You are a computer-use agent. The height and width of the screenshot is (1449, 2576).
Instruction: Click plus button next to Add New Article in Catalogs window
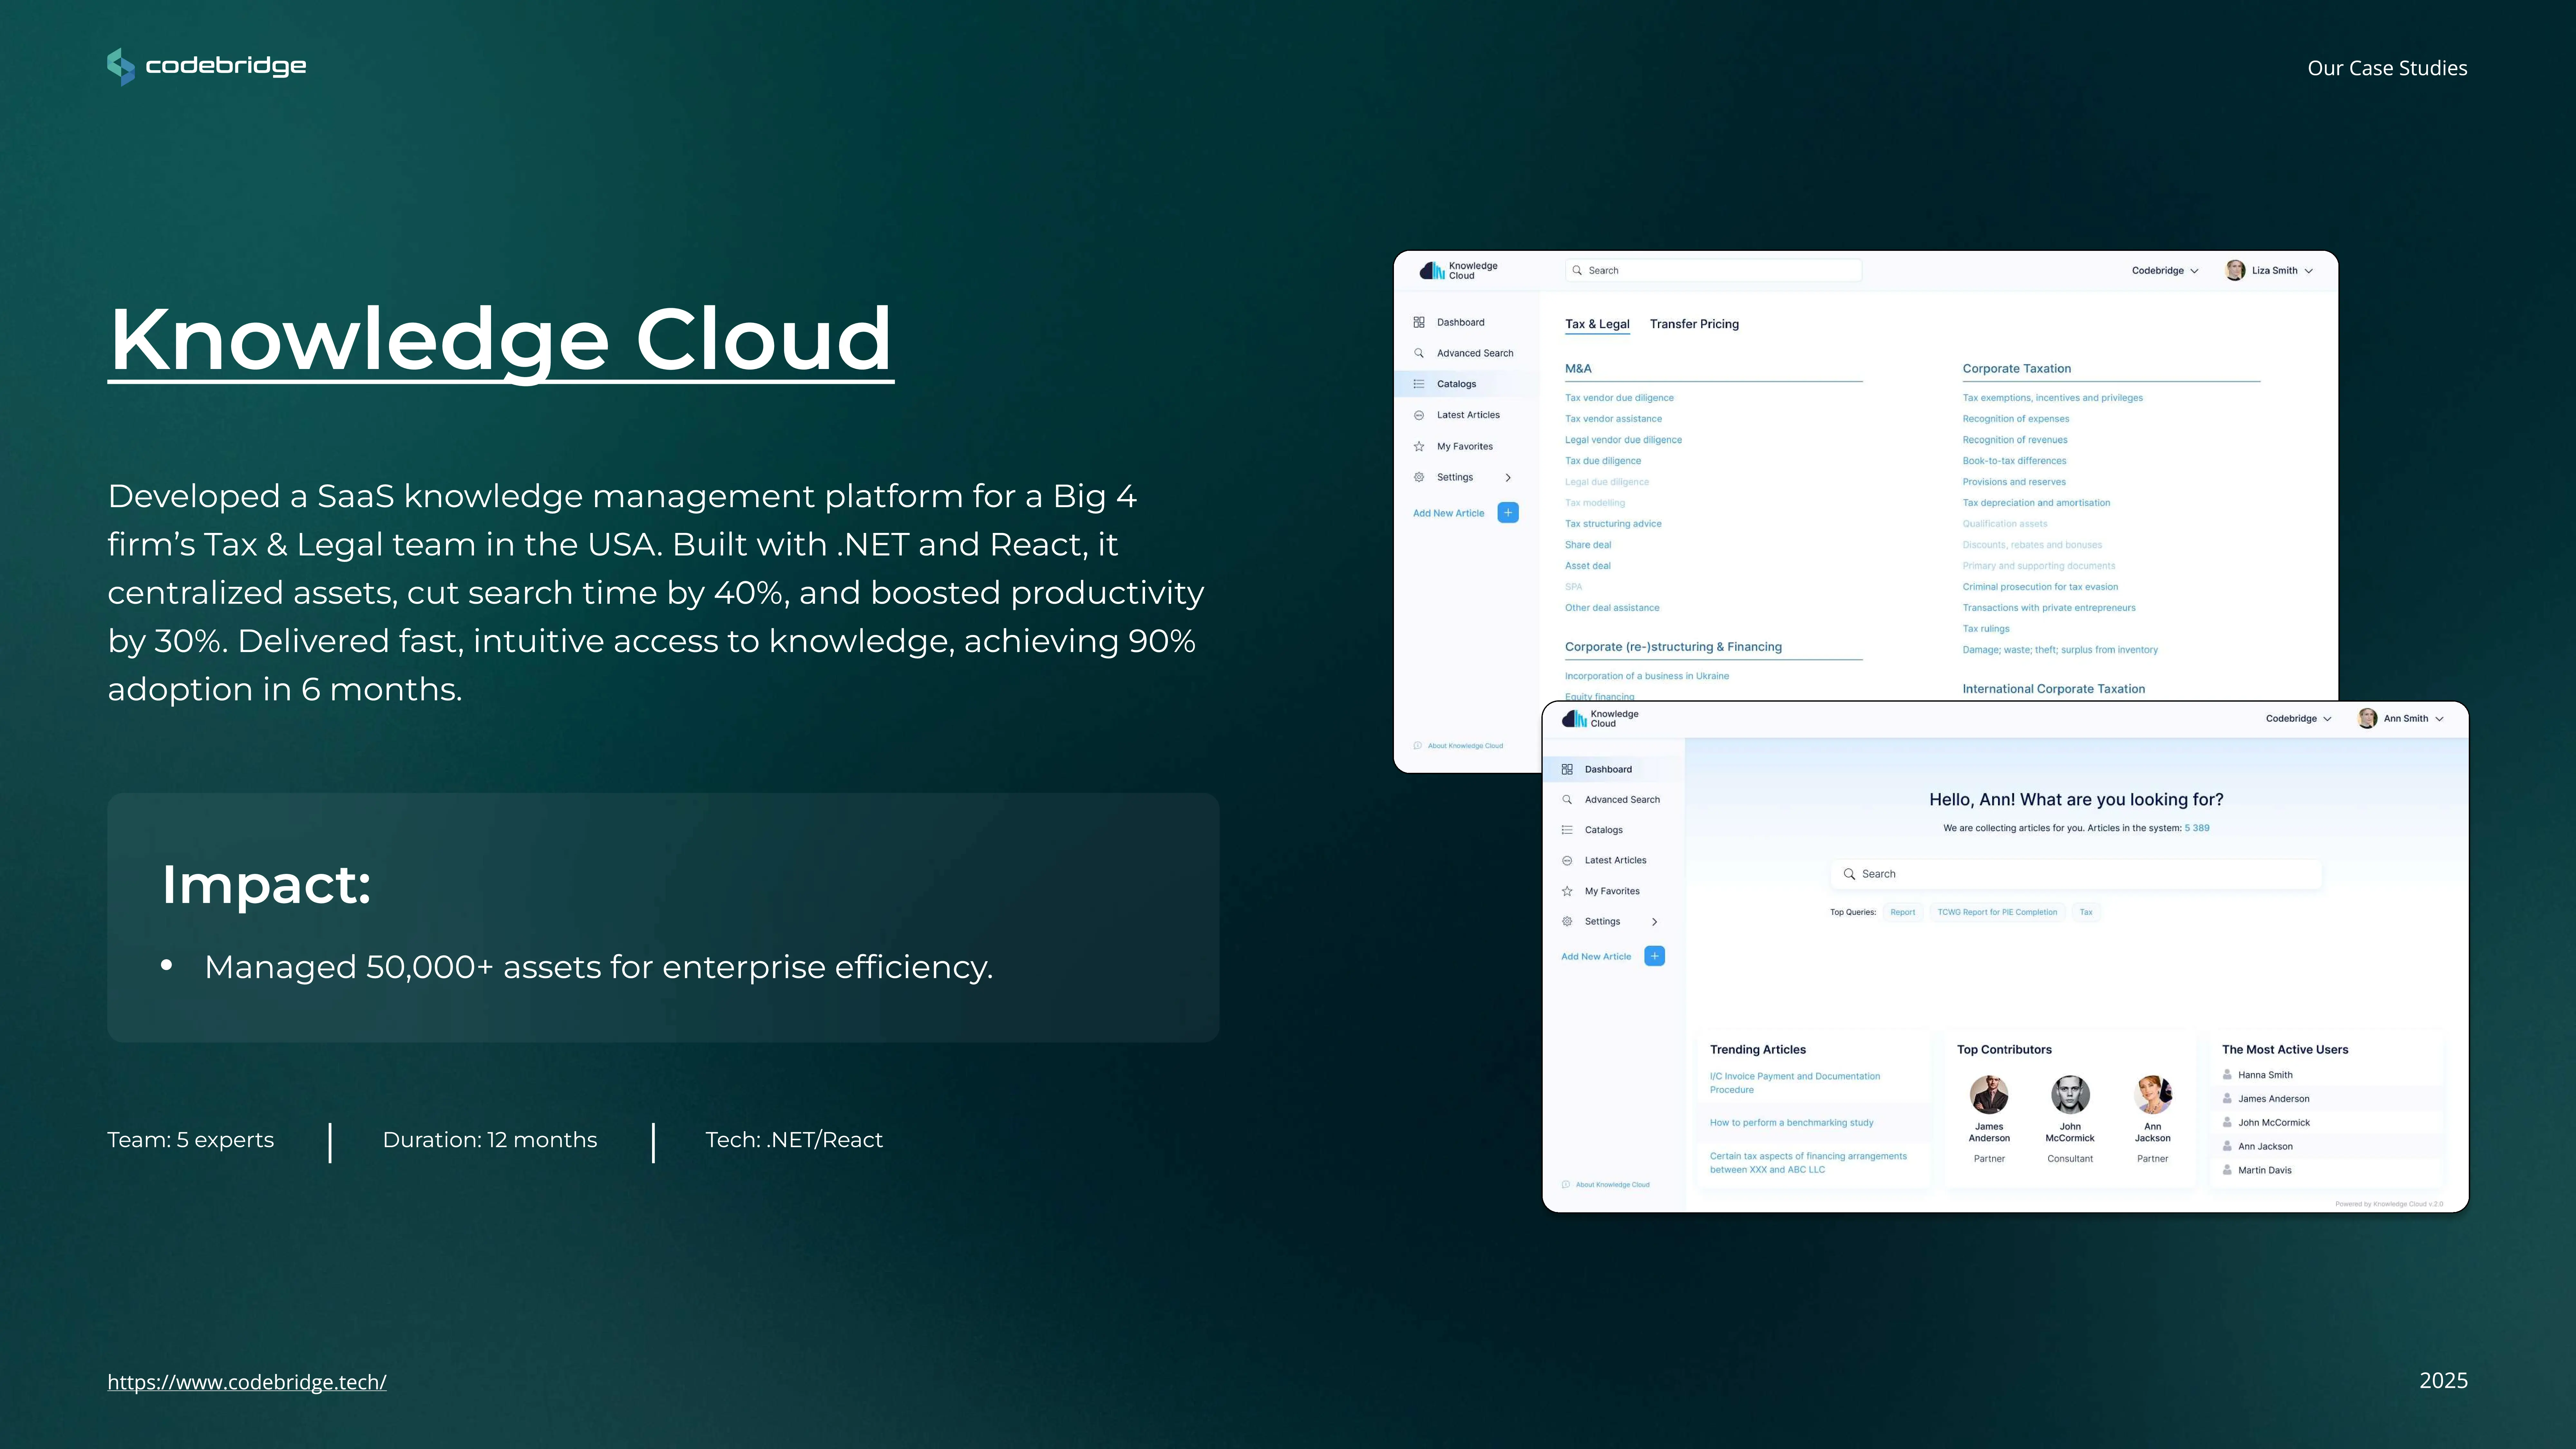coord(1508,513)
